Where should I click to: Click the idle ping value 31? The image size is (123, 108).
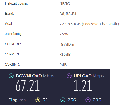(x=45, y=100)
